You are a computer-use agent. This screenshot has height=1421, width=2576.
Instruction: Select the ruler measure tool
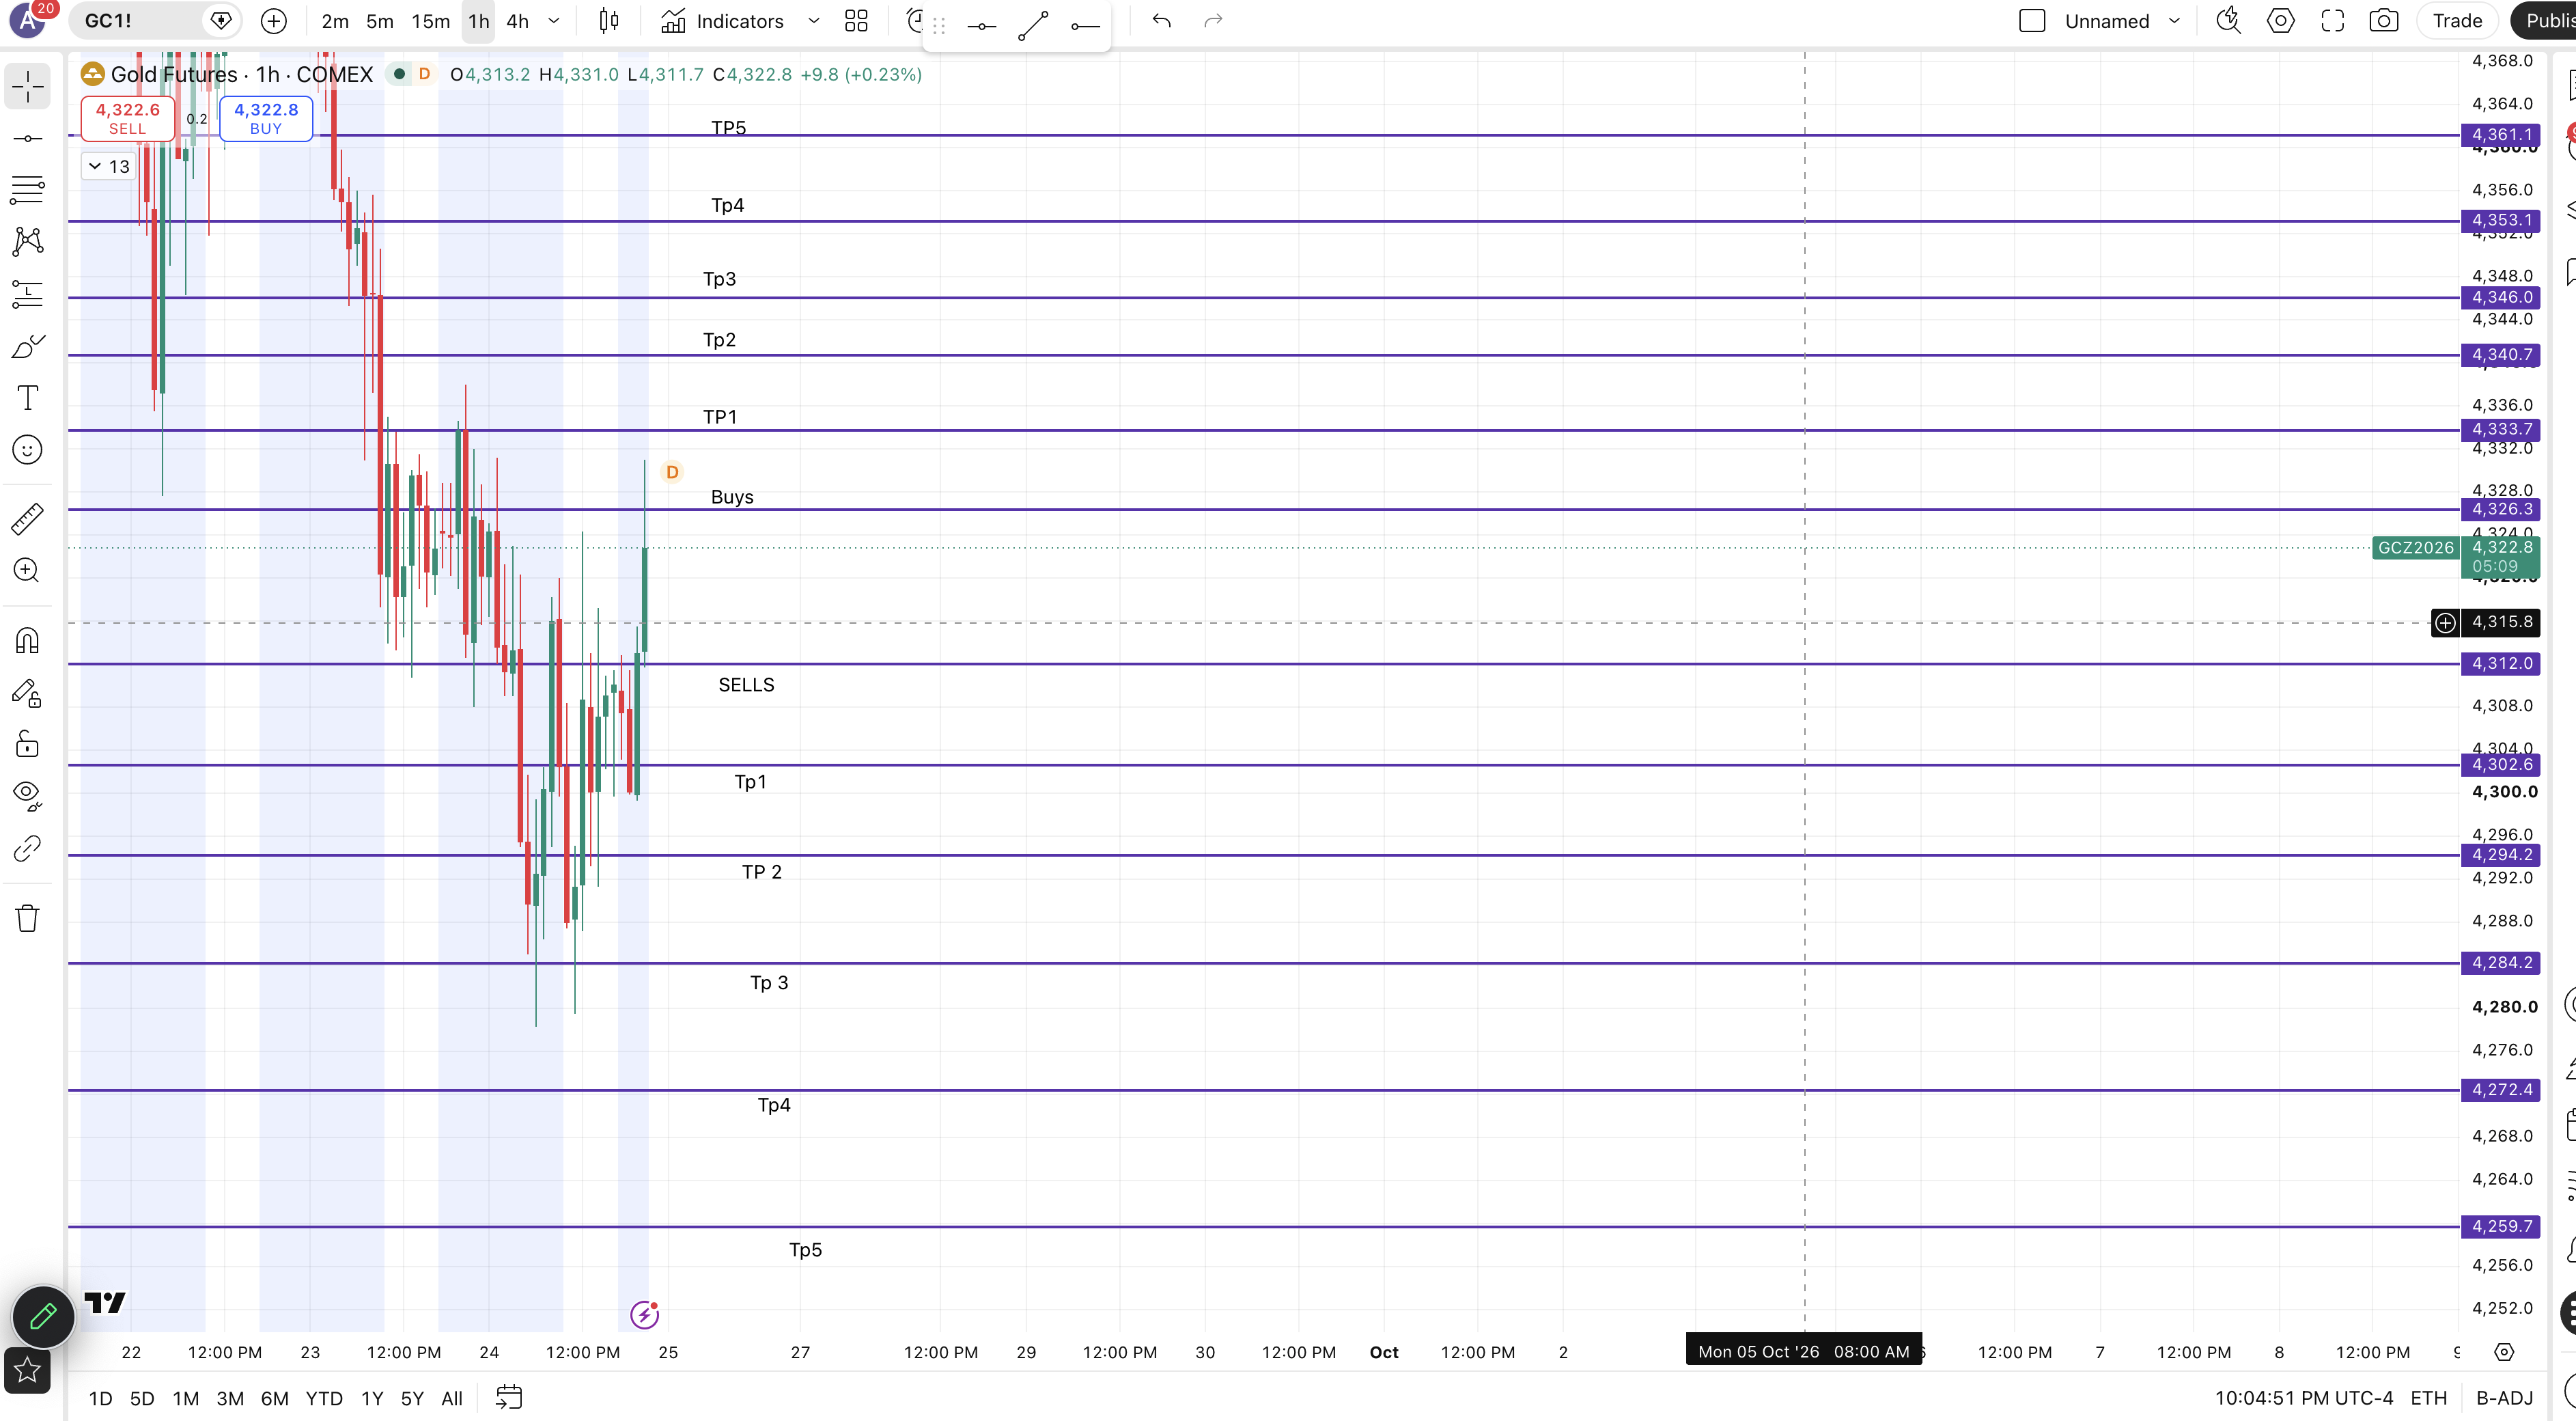pyautogui.click(x=28, y=519)
